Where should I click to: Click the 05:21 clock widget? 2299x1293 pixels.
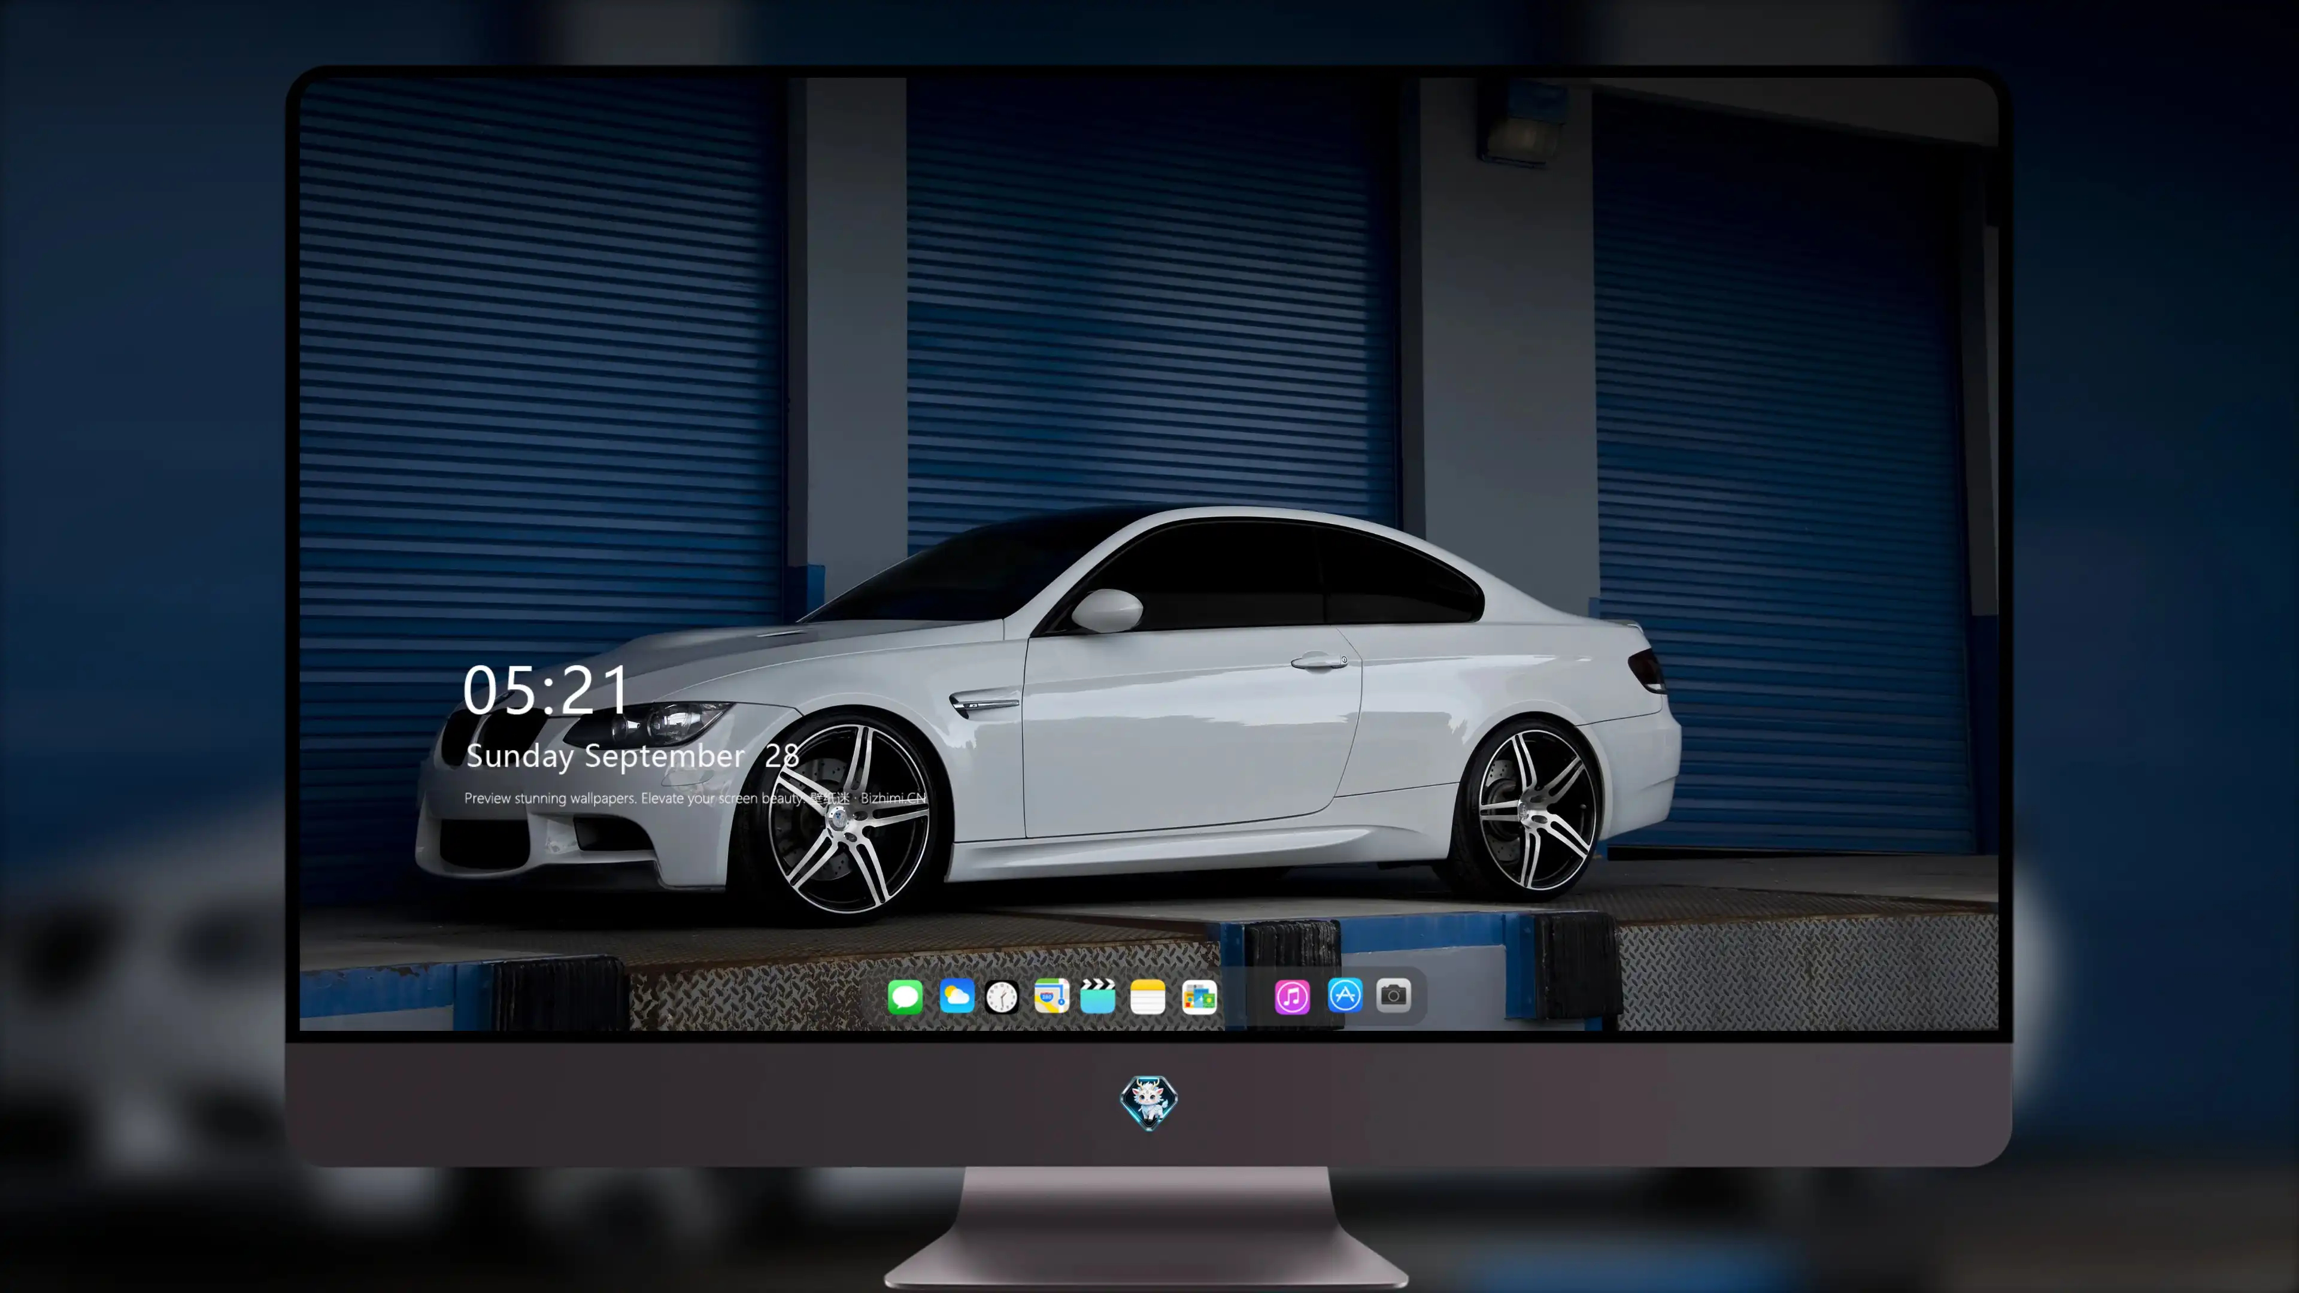(546, 690)
